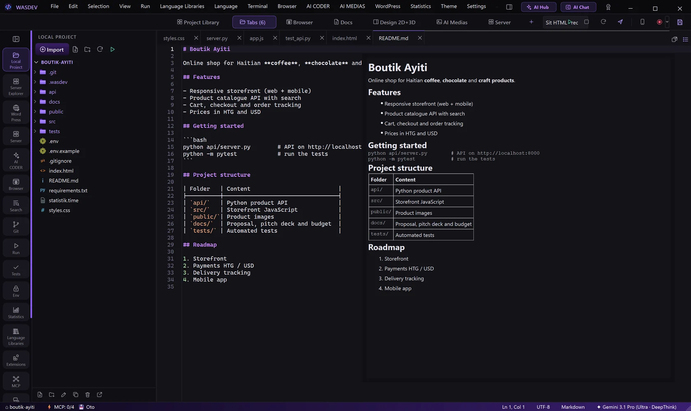Open the Extensions sidebar panel

[x=16, y=360]
